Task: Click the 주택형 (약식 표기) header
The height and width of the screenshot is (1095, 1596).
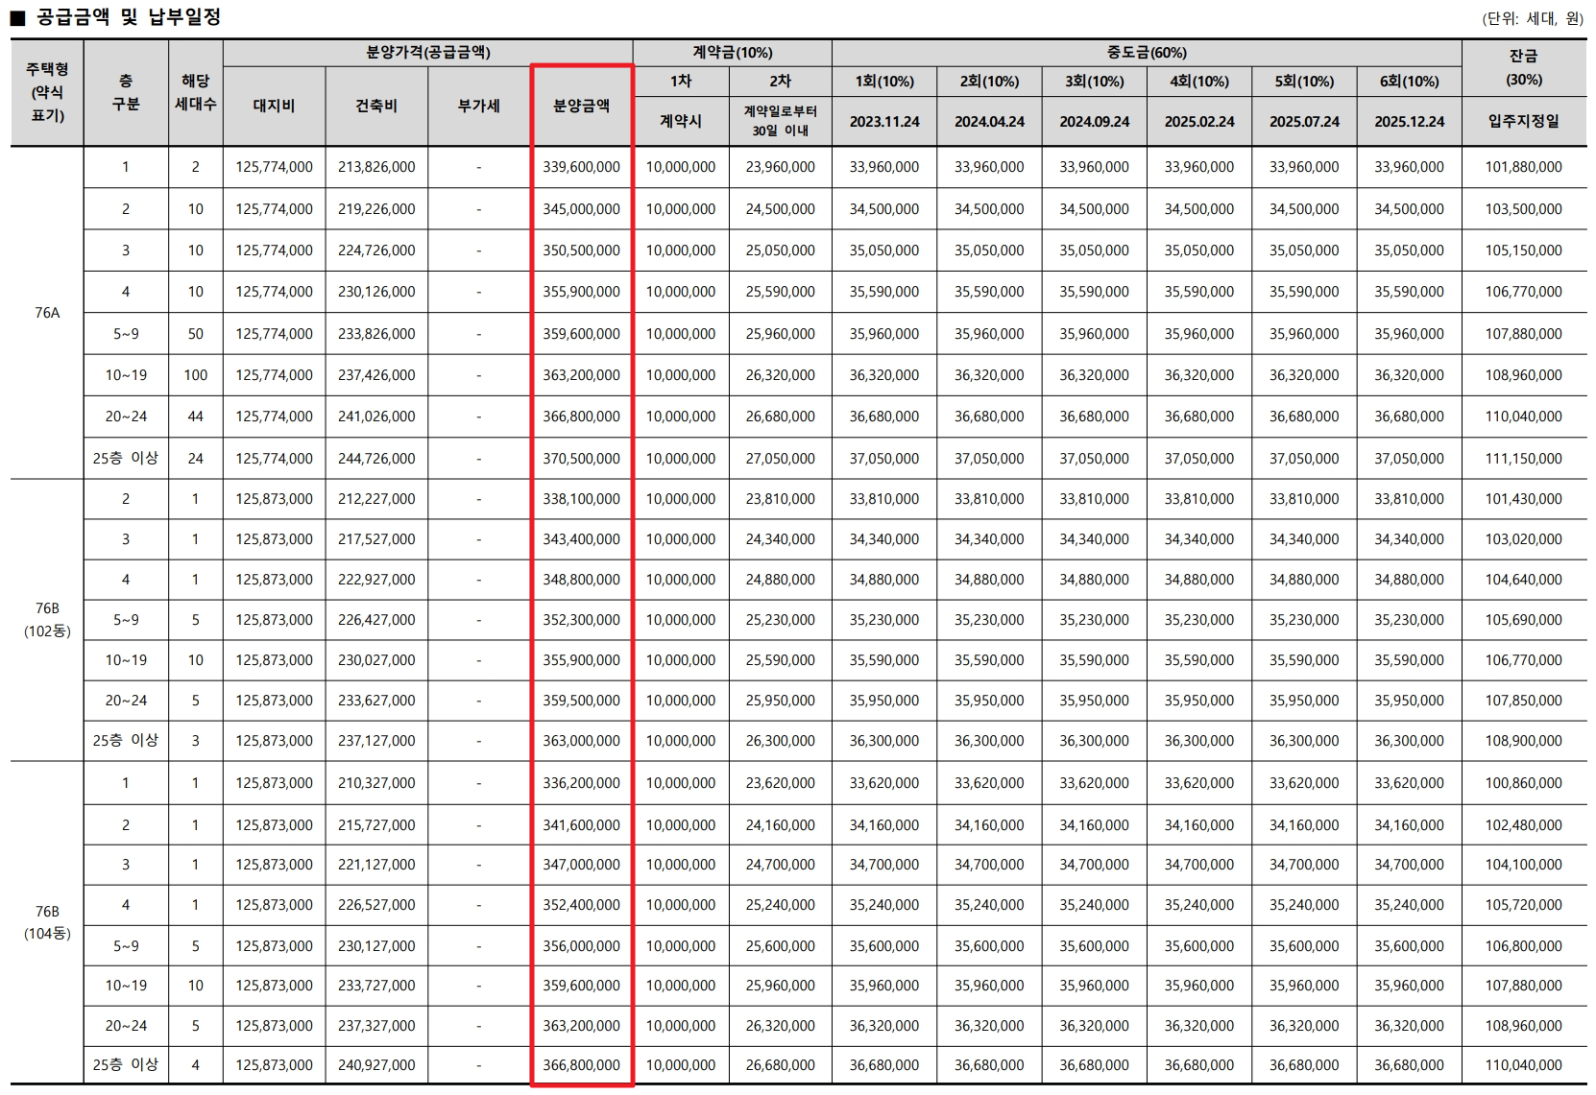Action: click(47, 92)
